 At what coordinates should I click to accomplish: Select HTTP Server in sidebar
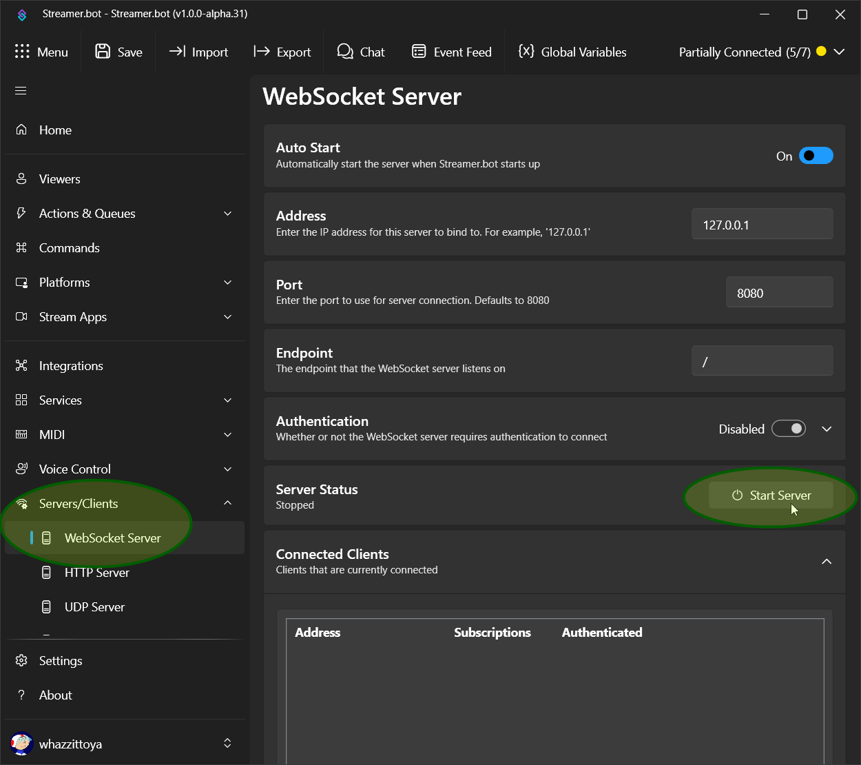[96, 573]
